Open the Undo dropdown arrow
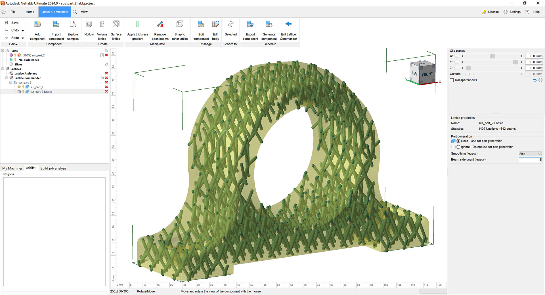The image size is (545, 295). (23, 31)
